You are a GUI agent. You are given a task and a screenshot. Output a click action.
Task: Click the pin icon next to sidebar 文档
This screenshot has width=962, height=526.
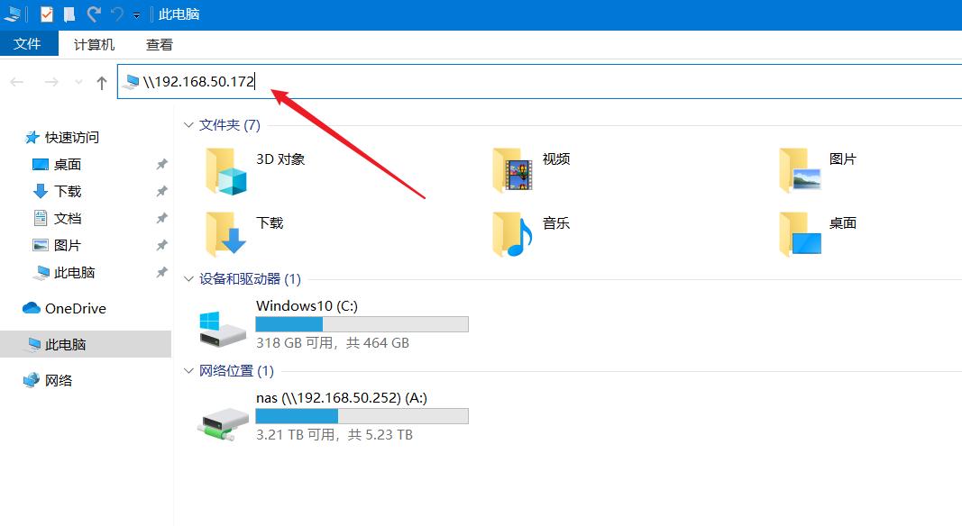pyautogui.click(x=161, y=218)
